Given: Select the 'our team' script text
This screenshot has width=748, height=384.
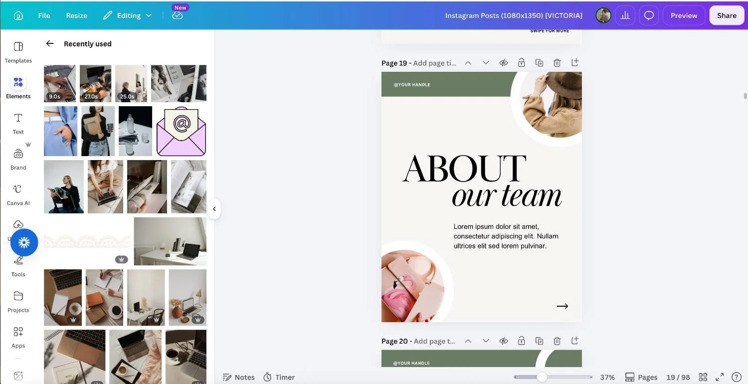Looking at the screenshot, I should pyautogui.click(x=507, y=196).
